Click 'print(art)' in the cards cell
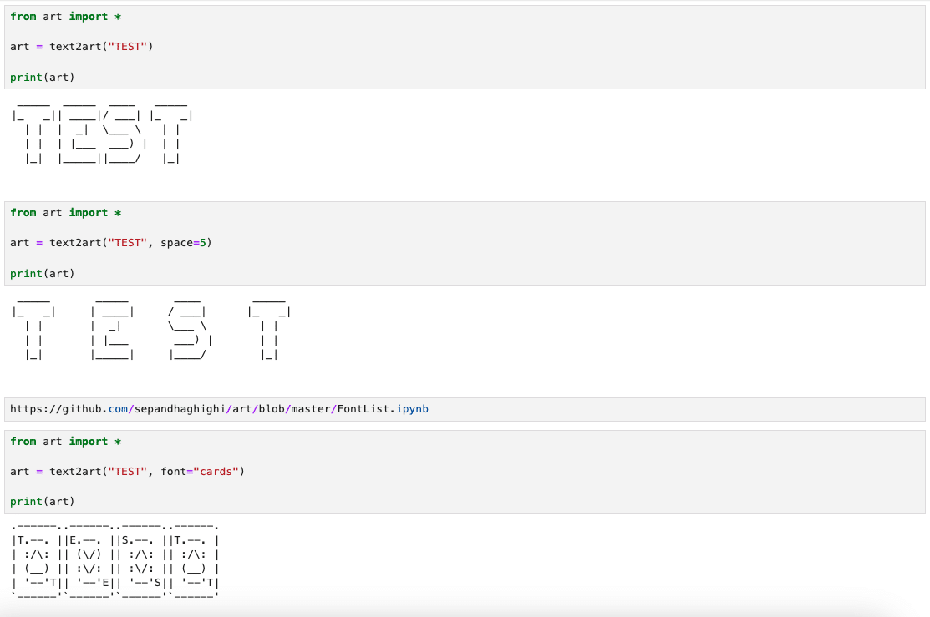 (x=42, y=502)
